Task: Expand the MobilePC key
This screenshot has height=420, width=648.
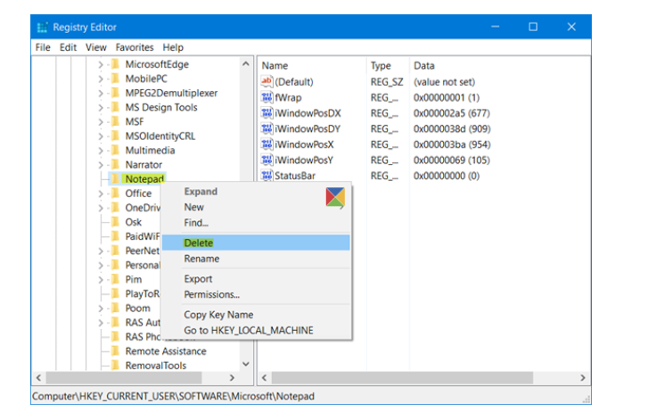Action: coord(101,79)
